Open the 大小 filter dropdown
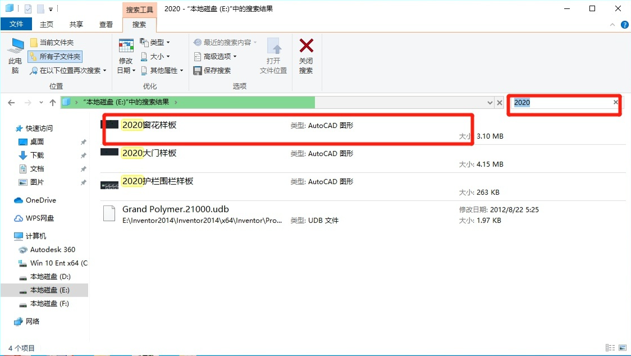631x356 pixels. [x=156, y=56]
